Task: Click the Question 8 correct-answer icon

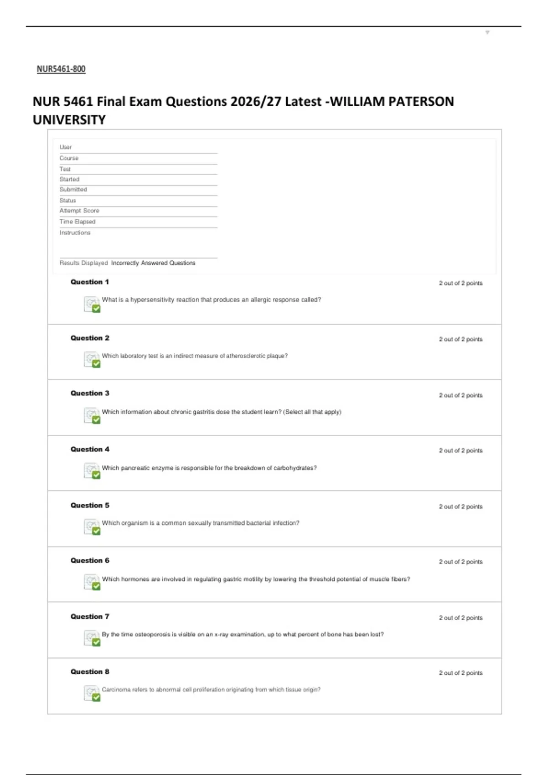Action: coord(92,693)
